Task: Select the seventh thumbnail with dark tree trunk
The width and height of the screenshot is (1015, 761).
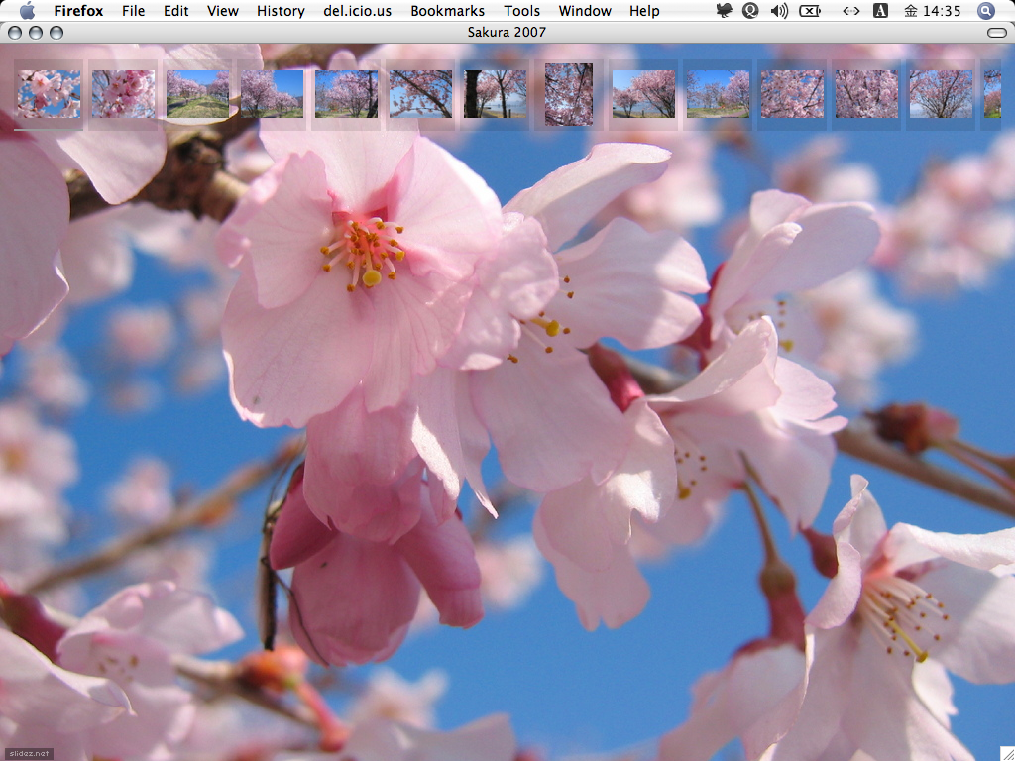Action: (x=496, y=94)
